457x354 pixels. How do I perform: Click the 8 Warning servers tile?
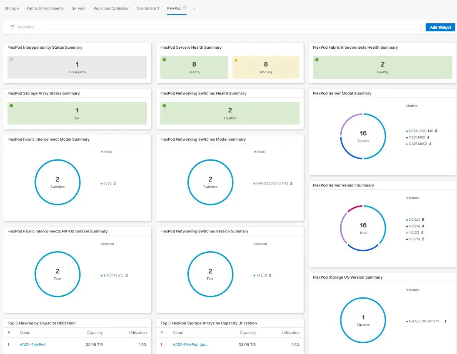pos(266,67)
